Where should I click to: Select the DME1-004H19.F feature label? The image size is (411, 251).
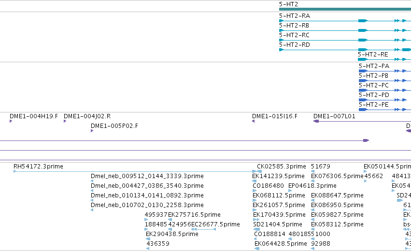tap(33, 116)
